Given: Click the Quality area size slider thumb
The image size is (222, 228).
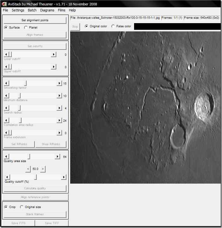Looking at the screenshot, I should tap(29, 157).
